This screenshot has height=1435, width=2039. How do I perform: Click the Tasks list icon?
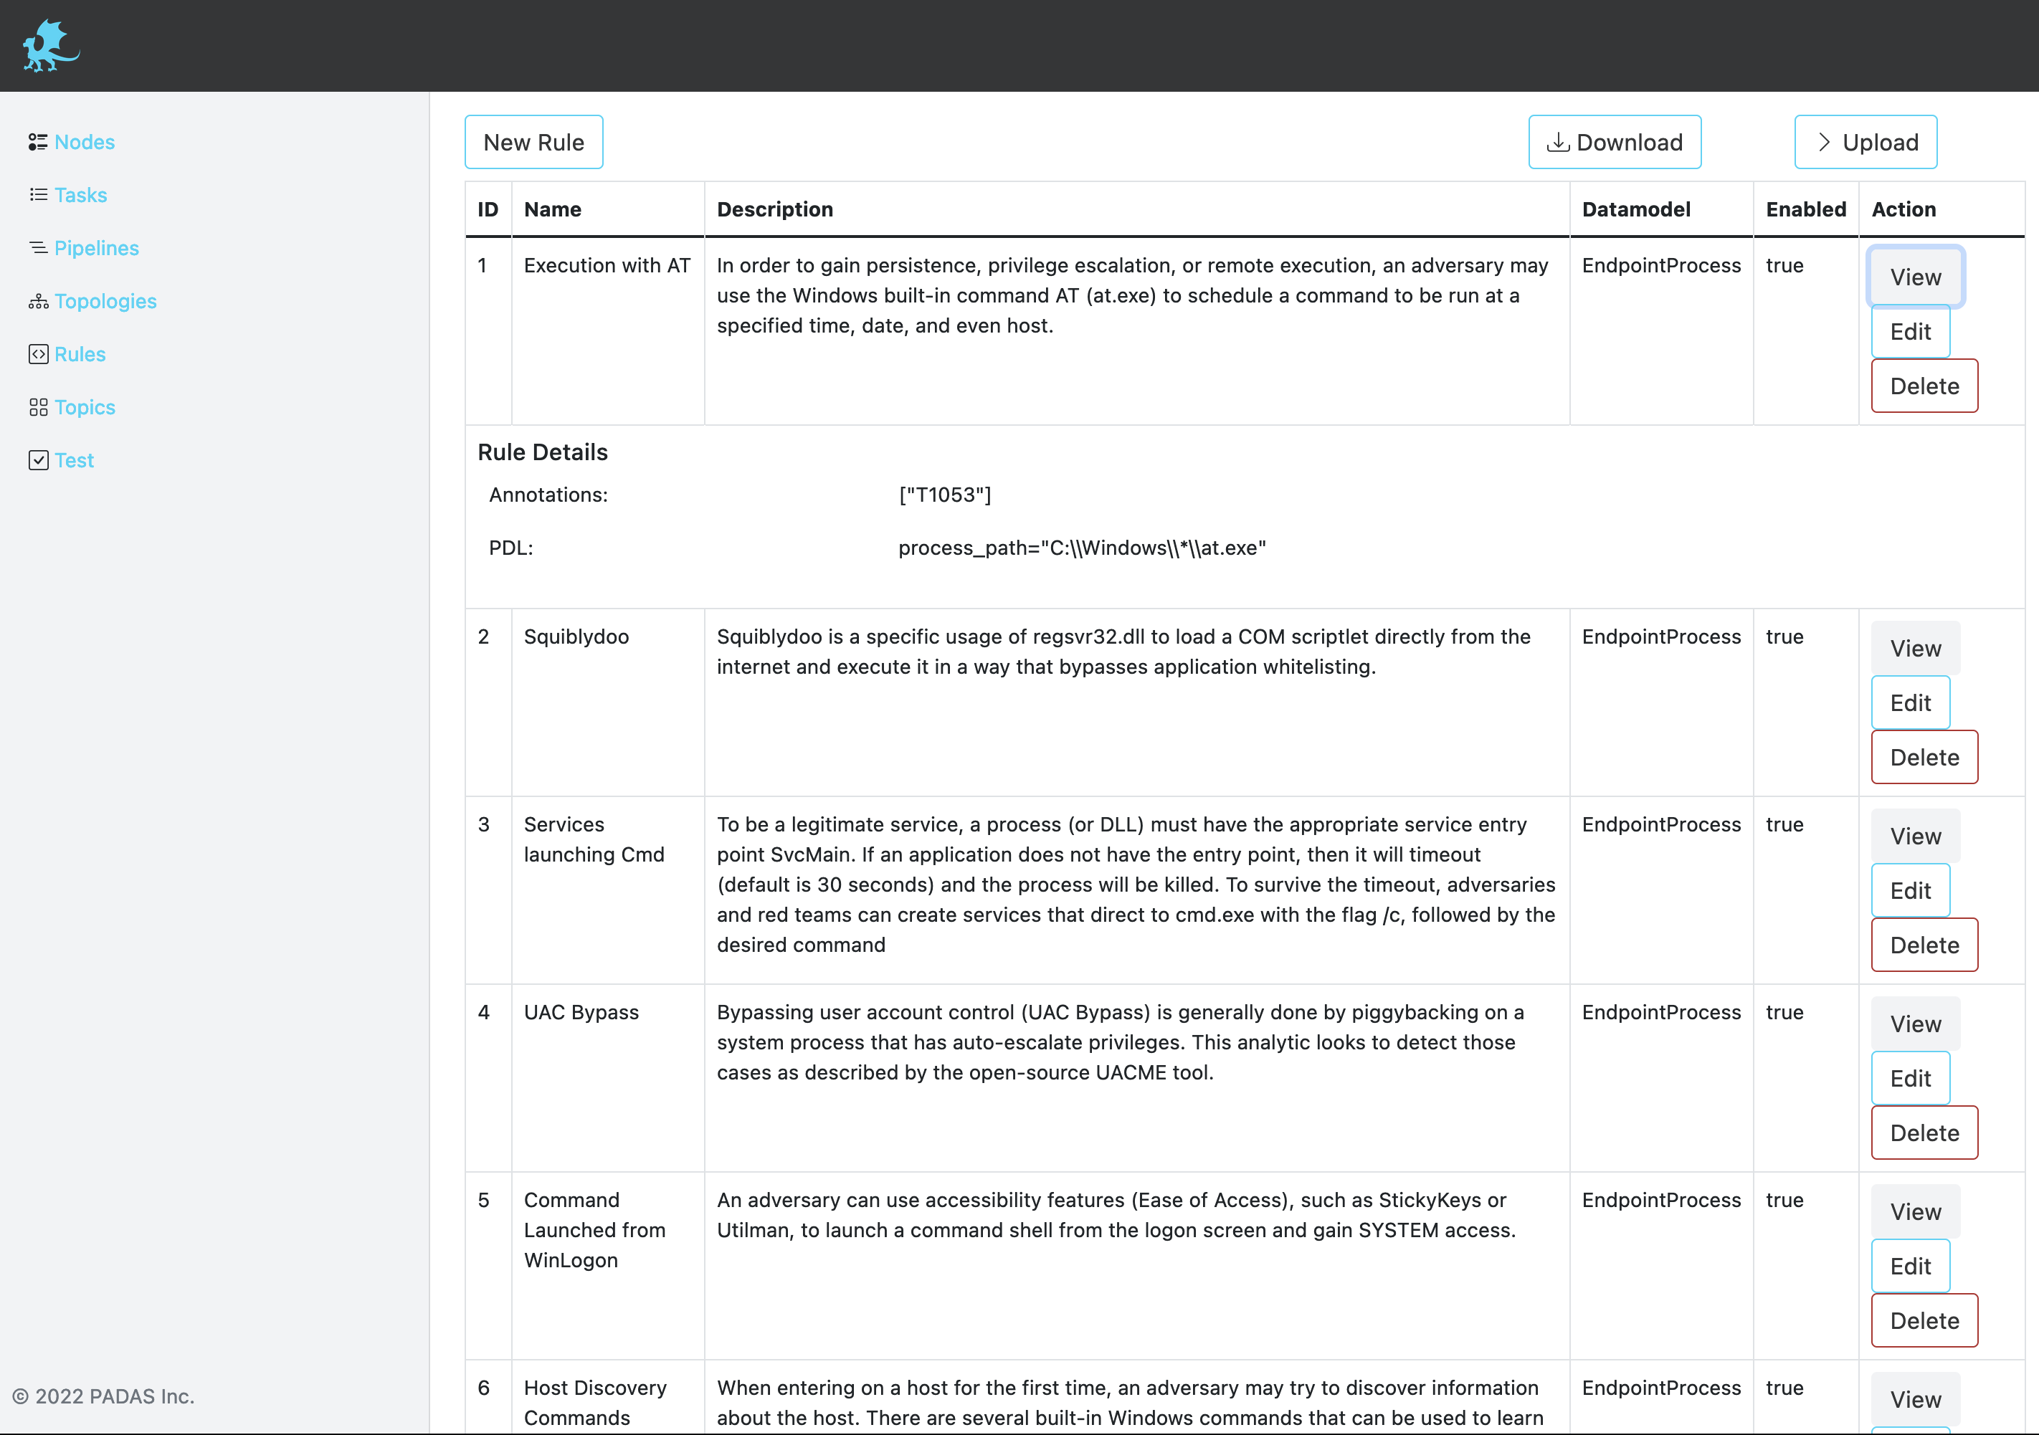tap(38, 194)
